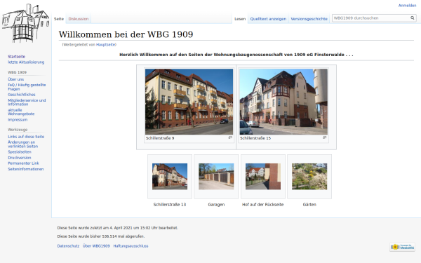Click the 'Schillerstraße 15' caption text
The image size is (421, 263).
click(x=255, y=138)
